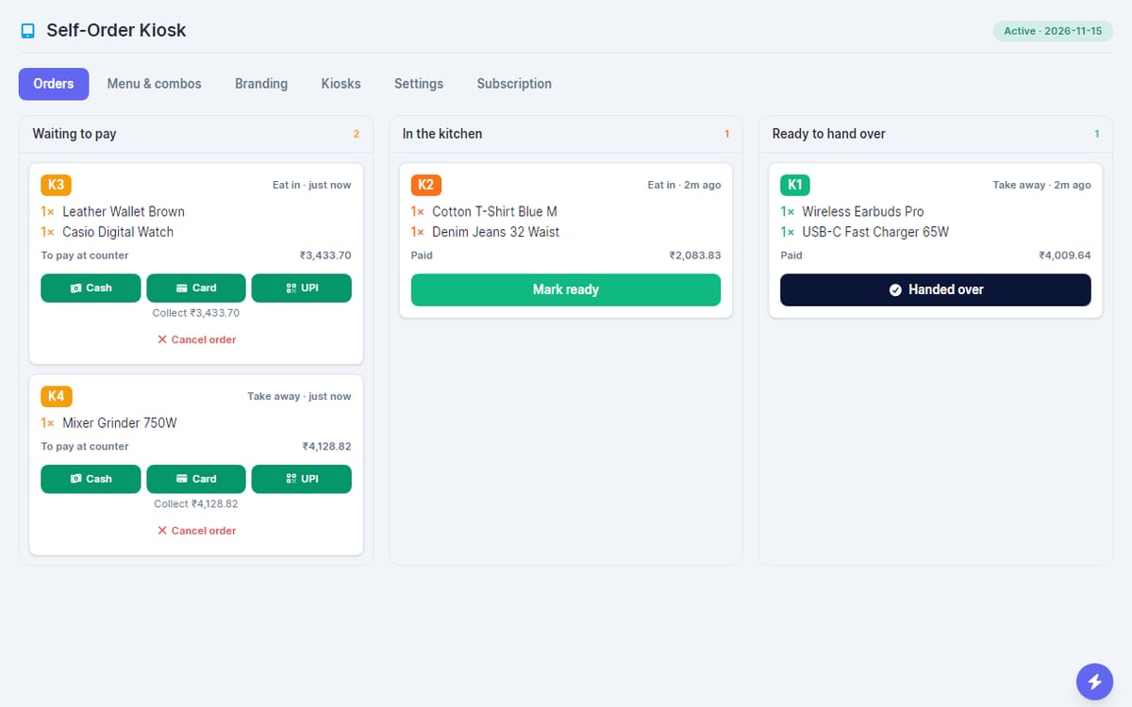The image size is (1132, 707).
Task: Select the Mixer Grinder 750W item
Action: pyautogui.click(x=120, y=423)
